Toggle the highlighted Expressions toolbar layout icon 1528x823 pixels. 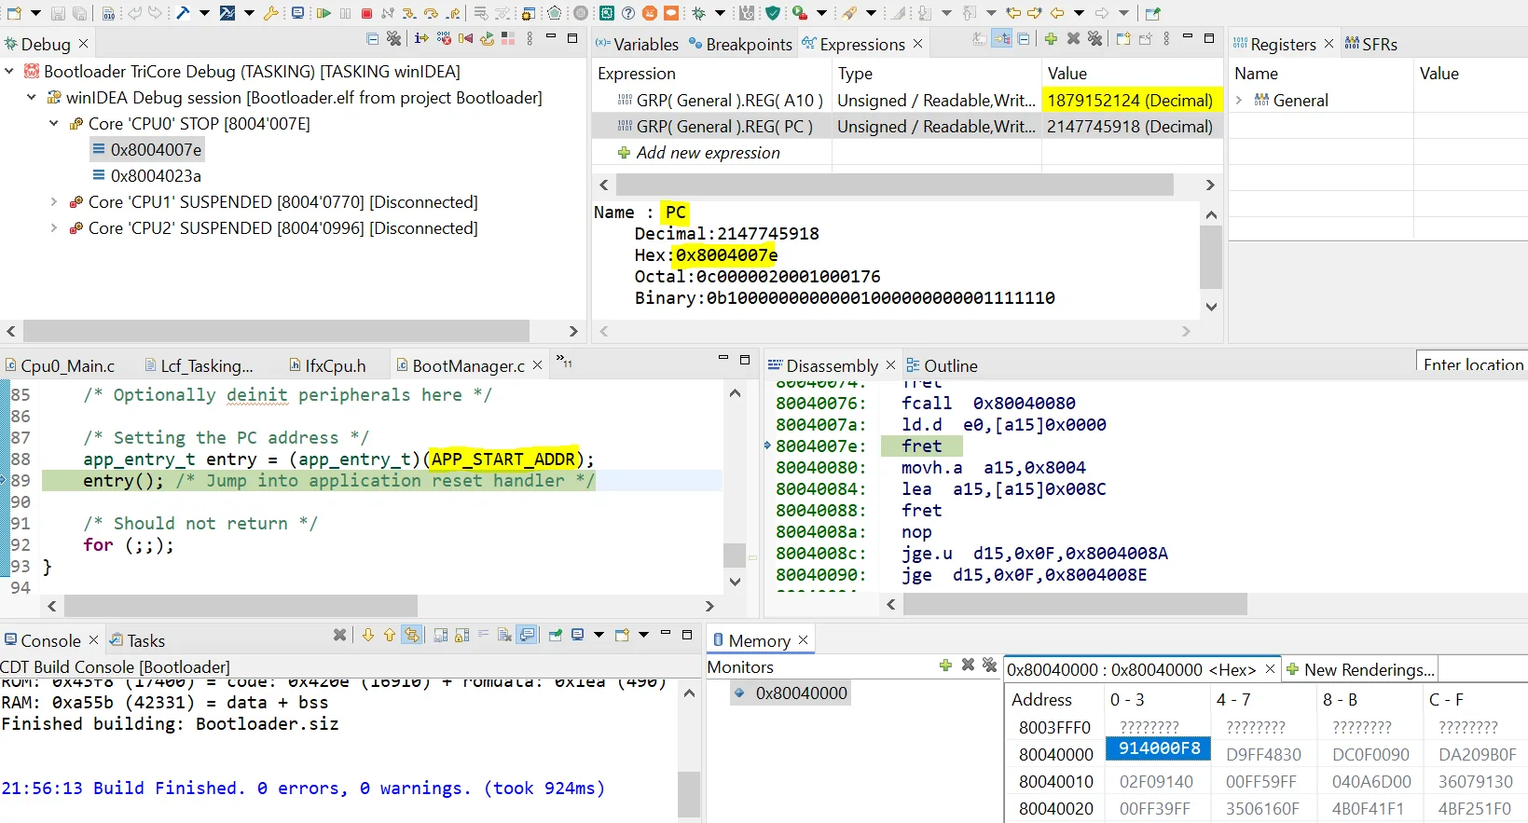coord(1001,39)
